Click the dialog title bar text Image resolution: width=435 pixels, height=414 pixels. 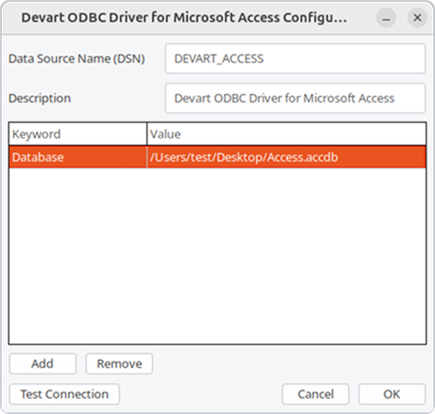pyautogui.click(x=184, y=18)
